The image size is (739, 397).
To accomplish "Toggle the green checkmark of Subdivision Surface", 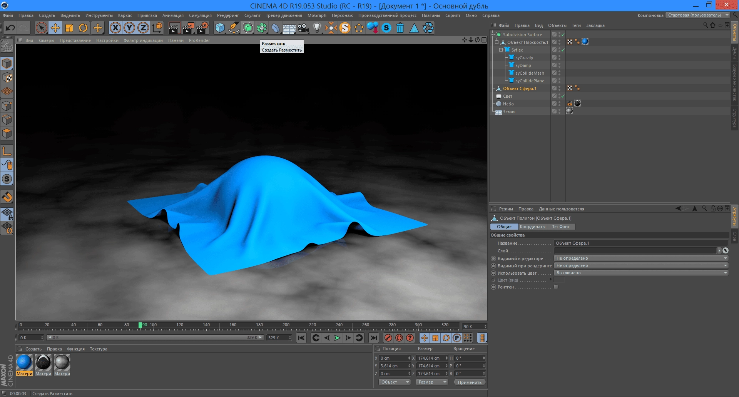I will click(x=563, y=35).
